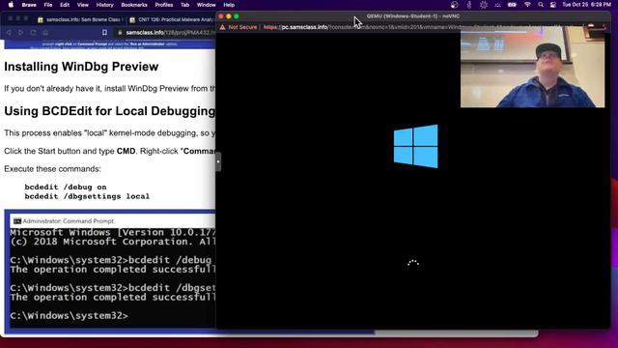Screen dimensions: 618x348
Task: Open the Bookmarks menu
Action: click(134, 5)
